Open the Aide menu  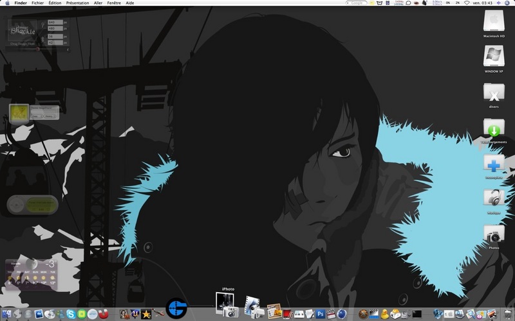(x=130, y=3)
